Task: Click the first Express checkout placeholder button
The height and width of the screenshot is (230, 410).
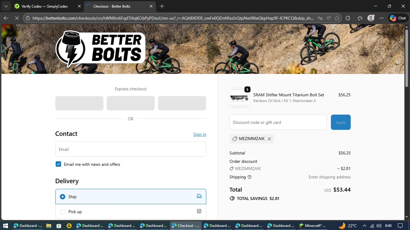Action: (79, 103)
